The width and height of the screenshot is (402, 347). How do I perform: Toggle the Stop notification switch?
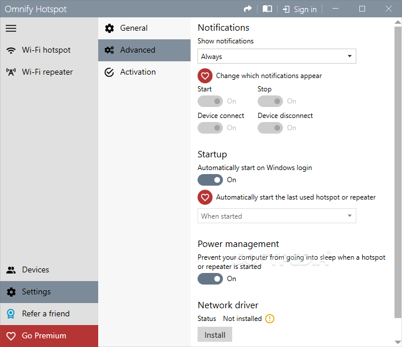[x=270, y=101]
